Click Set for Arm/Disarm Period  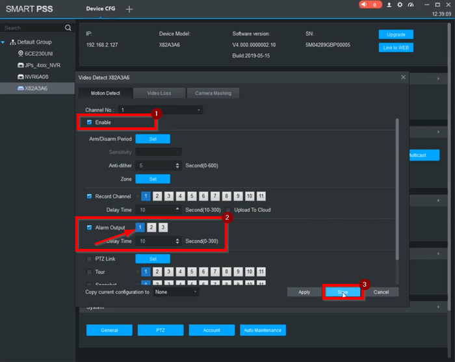(153, 139)
